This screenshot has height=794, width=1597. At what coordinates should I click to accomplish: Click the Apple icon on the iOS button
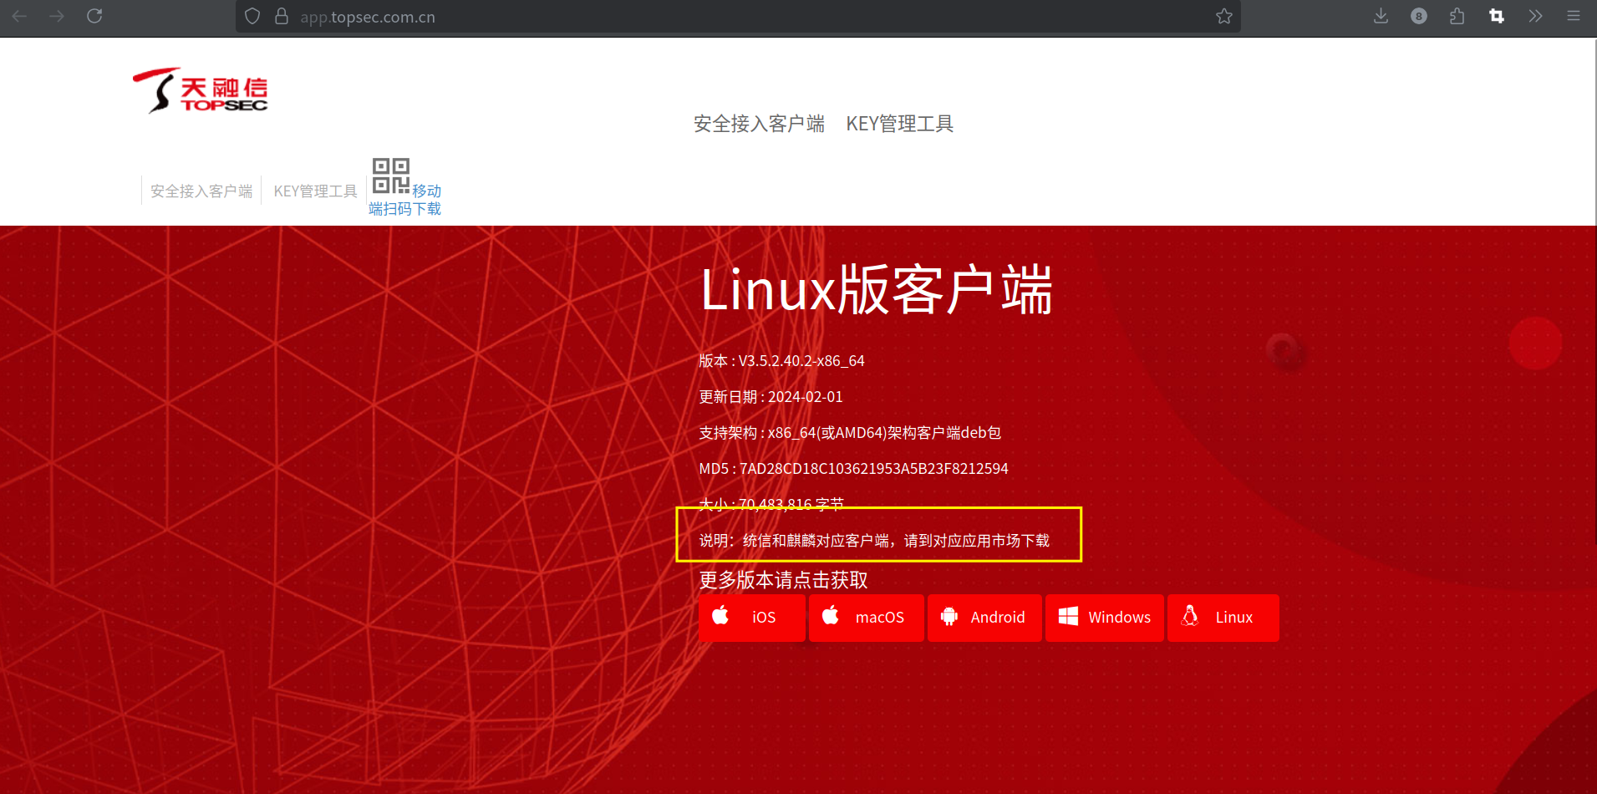coord(720,616)
